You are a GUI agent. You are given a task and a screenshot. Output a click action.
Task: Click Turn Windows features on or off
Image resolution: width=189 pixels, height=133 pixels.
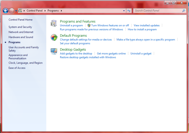[110, 25]
